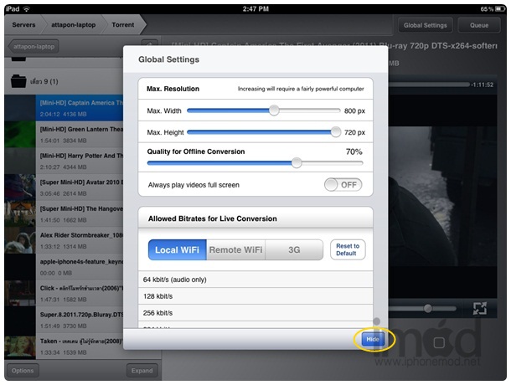Viewport: 511px width, 385px height.
Task: Adjust the Max. Width slider
Action: (x=273, y=110)
